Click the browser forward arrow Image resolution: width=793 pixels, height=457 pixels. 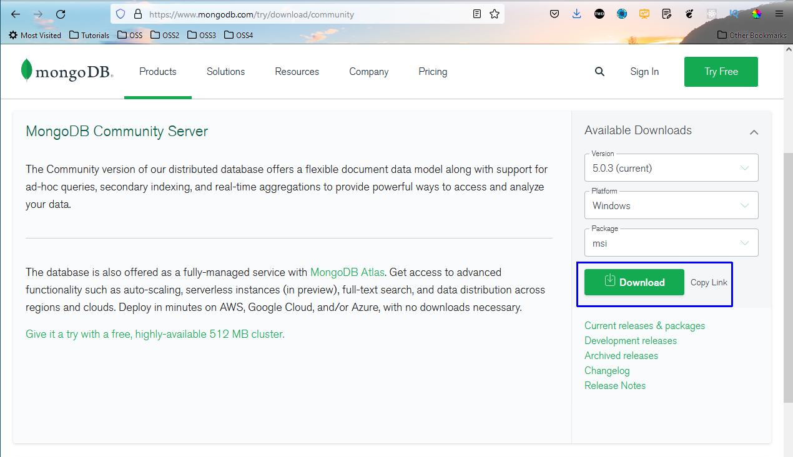pos(38,14)
